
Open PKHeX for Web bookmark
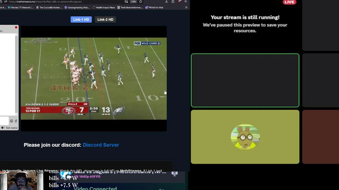click(154, 7)
